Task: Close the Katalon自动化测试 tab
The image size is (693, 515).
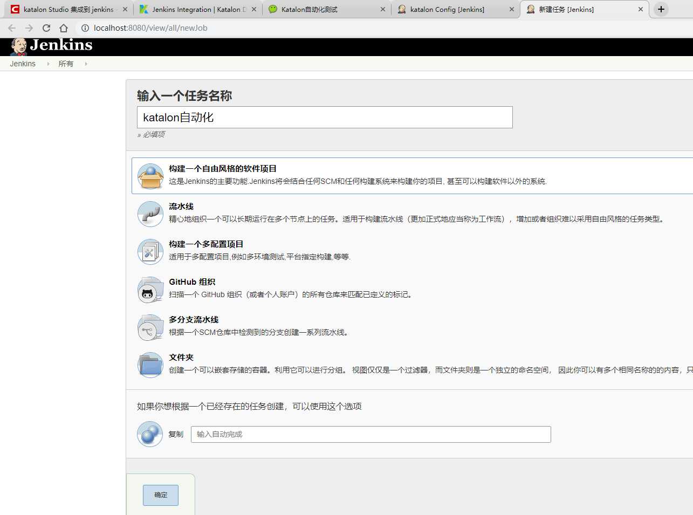Action: tap(383, 9)
